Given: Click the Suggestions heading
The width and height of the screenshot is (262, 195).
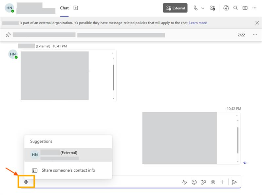Looking at the screenshot, I should tap(41, 141).
